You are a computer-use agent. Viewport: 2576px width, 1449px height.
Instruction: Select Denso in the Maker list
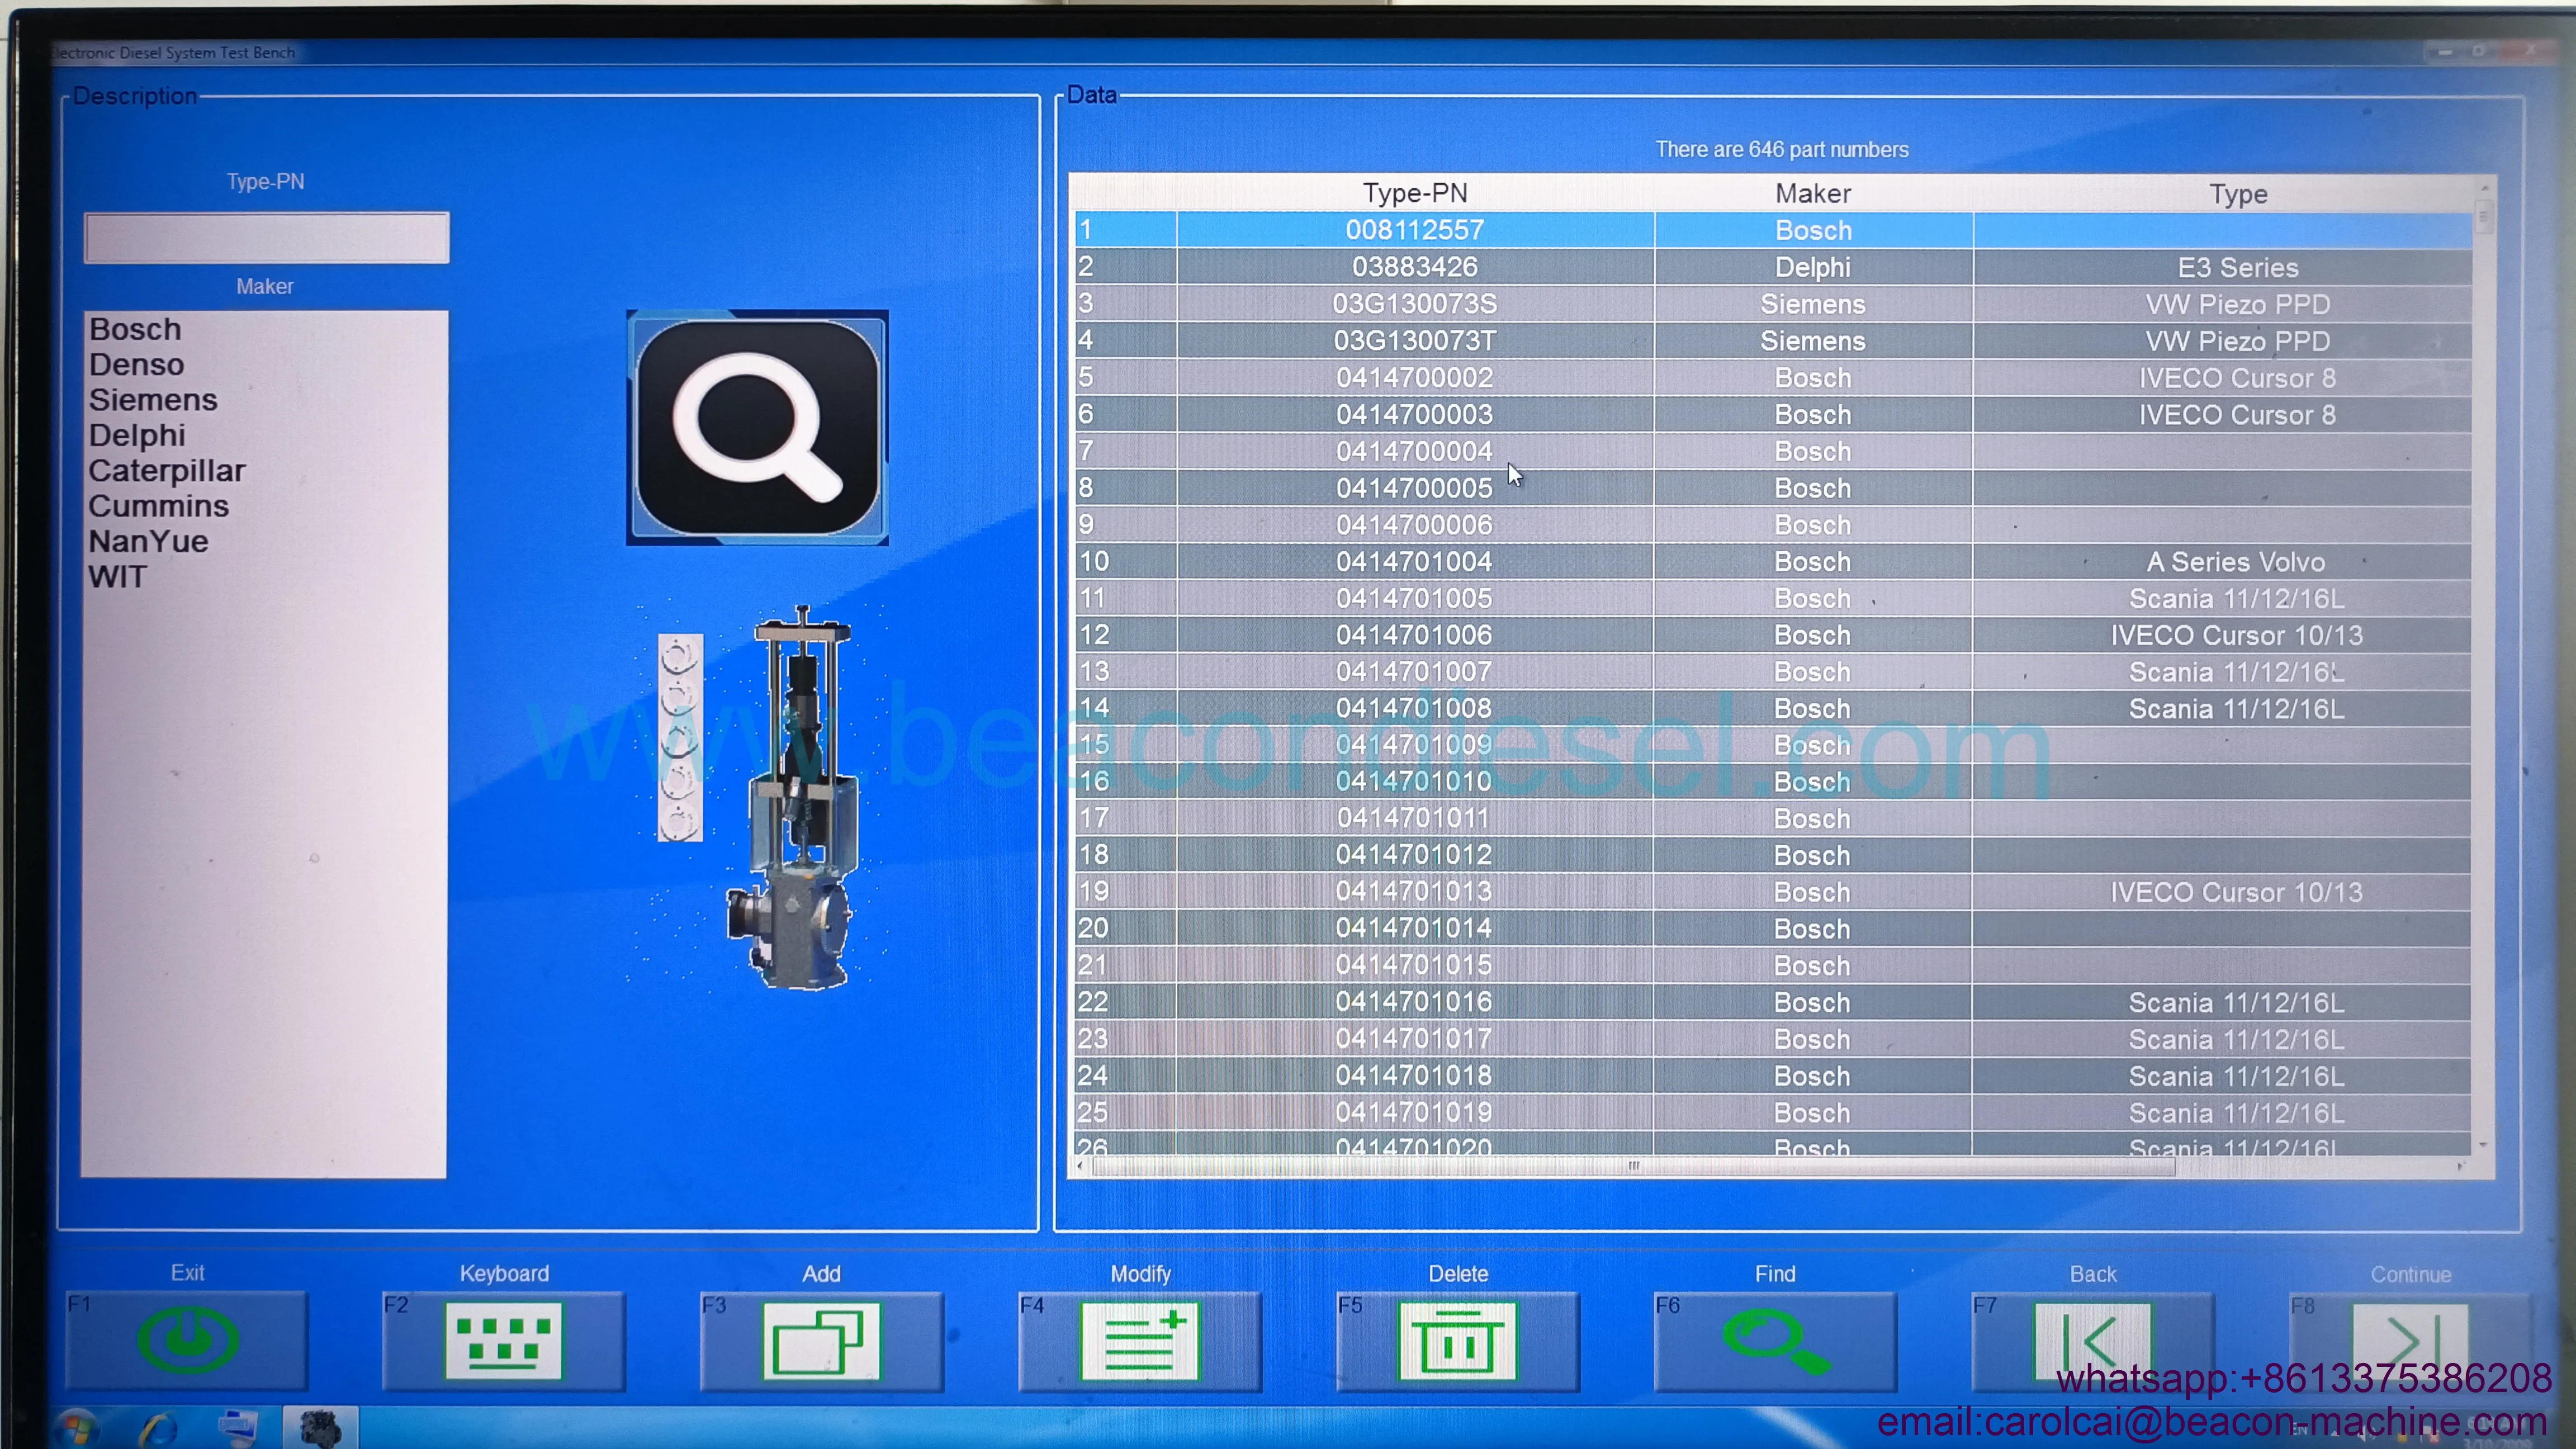tap(136, 365)
